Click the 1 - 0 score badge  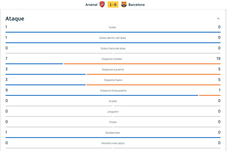[x=113, y=5]
